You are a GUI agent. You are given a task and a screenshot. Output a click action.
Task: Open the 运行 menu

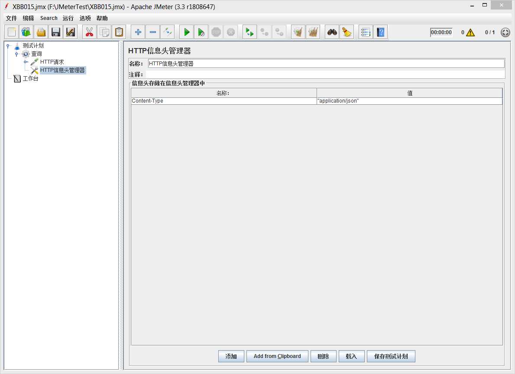click(68, 18)
